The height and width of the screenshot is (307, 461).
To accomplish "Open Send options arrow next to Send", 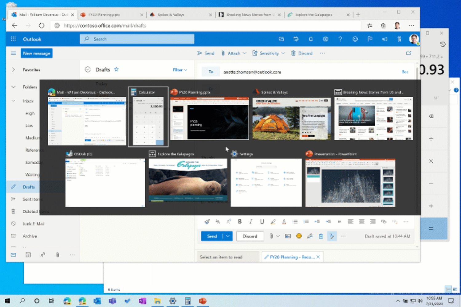I will click(x=228, y=236).
